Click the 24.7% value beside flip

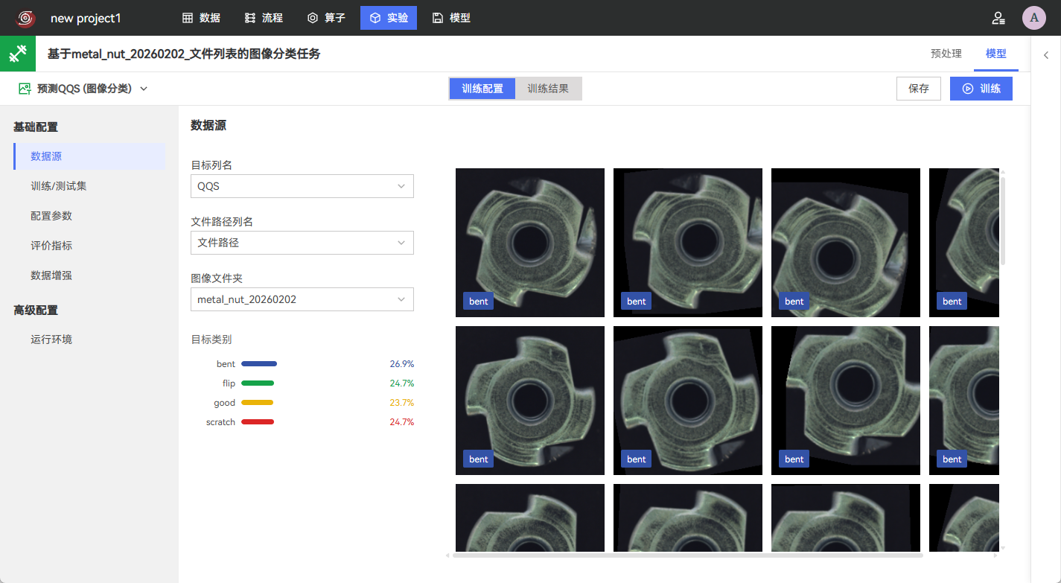point(402,383)
